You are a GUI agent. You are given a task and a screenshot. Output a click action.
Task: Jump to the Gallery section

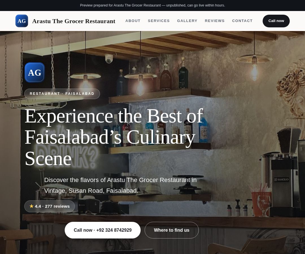click(x=187, y=21)
